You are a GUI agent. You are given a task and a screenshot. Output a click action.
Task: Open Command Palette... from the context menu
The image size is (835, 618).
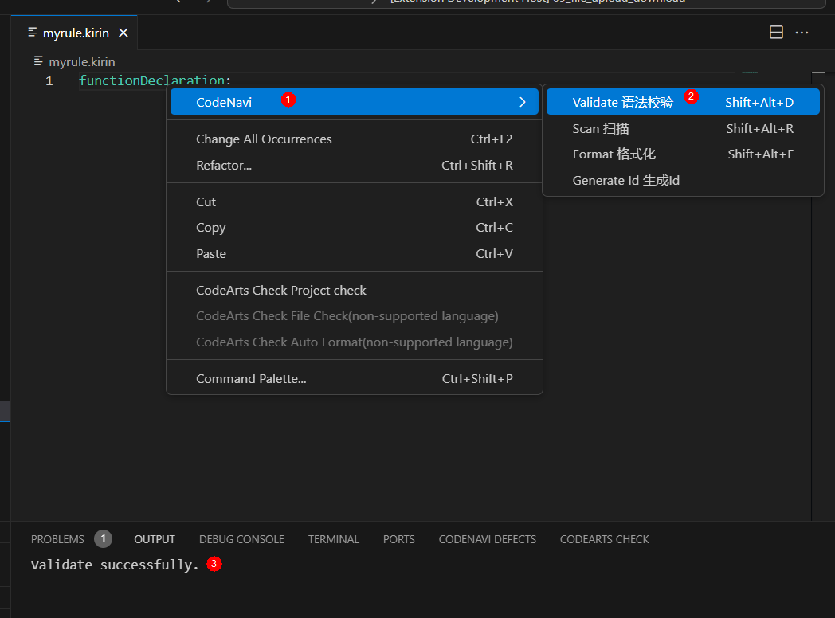click(251, 379)
